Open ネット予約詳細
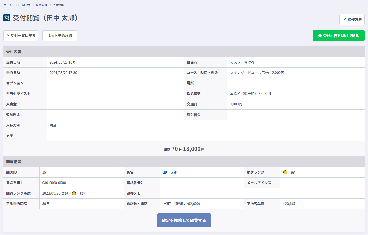Image resolution: width=368 pixels, height=235 pixels. 60,36
